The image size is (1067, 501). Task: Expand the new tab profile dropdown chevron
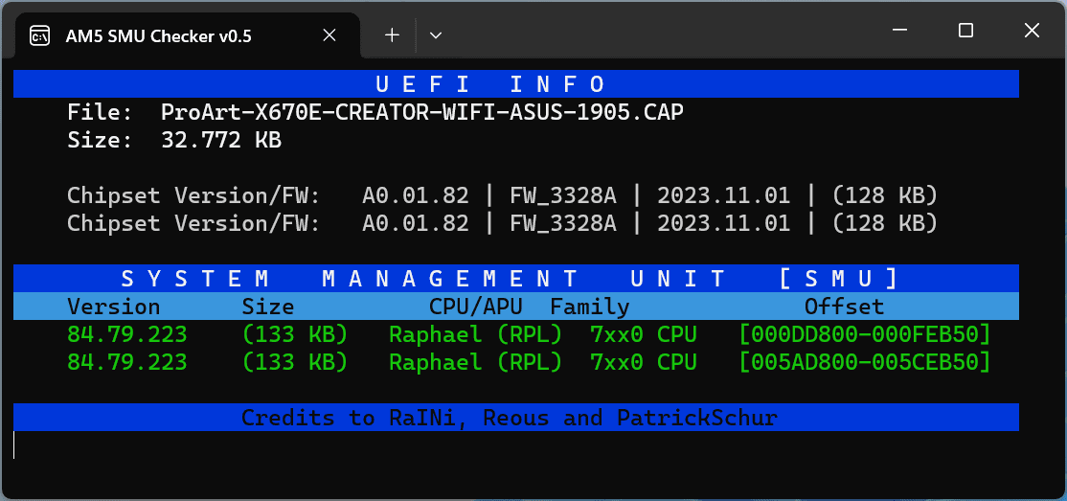tap(436, 35)
